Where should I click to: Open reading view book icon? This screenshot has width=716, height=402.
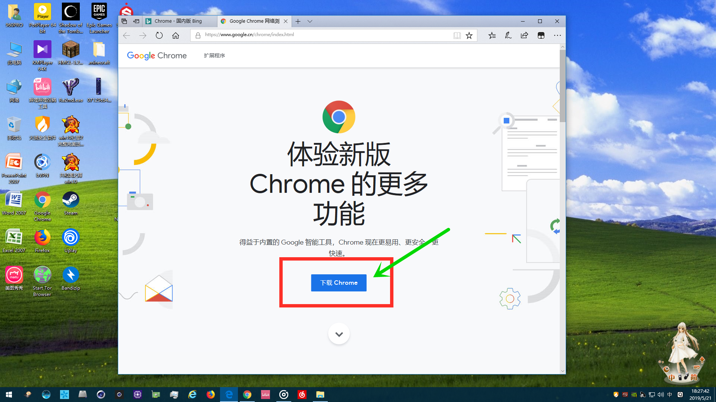457,35
